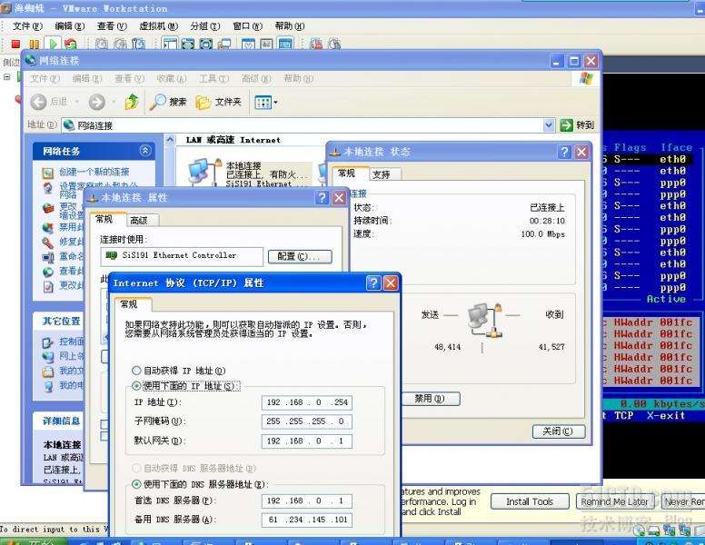Screen dimensions: 705x545
Task: Click the Revert to Snapshot icon in VMware toolbar
Action: click(120, 45)
